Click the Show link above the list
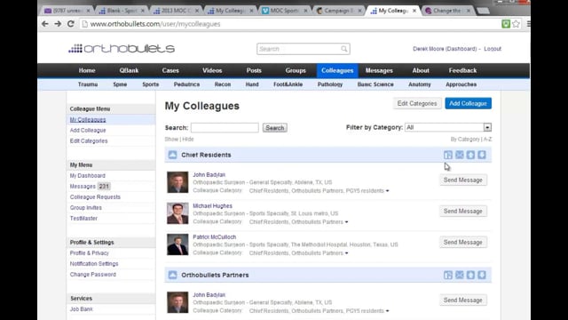The image size is (568, 320). (x=171, y=140)
